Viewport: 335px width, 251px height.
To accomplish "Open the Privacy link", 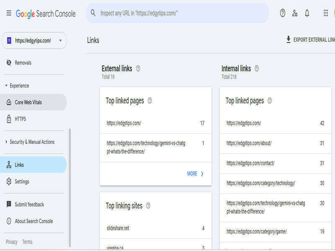I will point(12,242).
